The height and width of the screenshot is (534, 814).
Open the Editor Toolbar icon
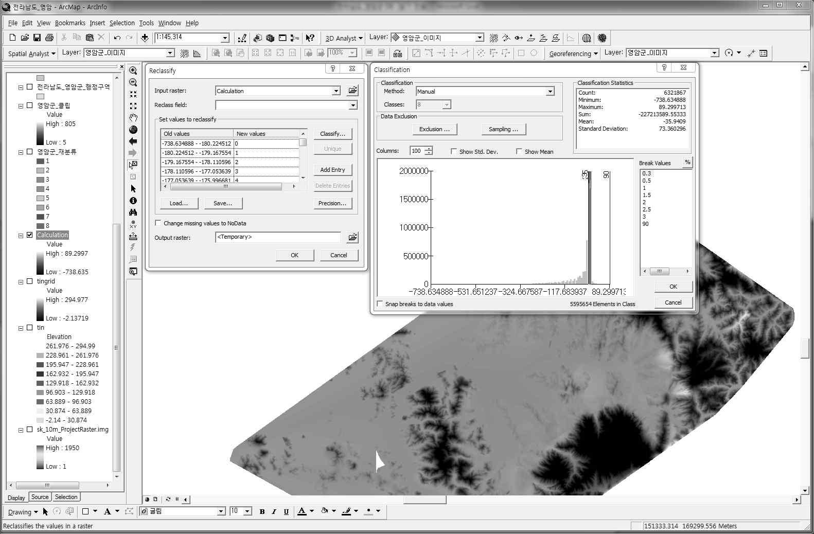click(242, 38)
